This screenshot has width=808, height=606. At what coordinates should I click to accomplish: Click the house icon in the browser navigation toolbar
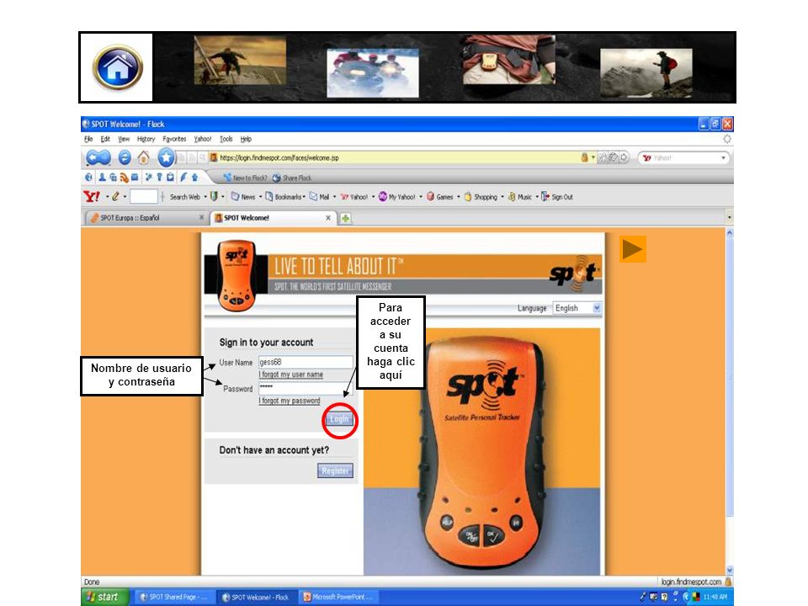coord(143,157)
